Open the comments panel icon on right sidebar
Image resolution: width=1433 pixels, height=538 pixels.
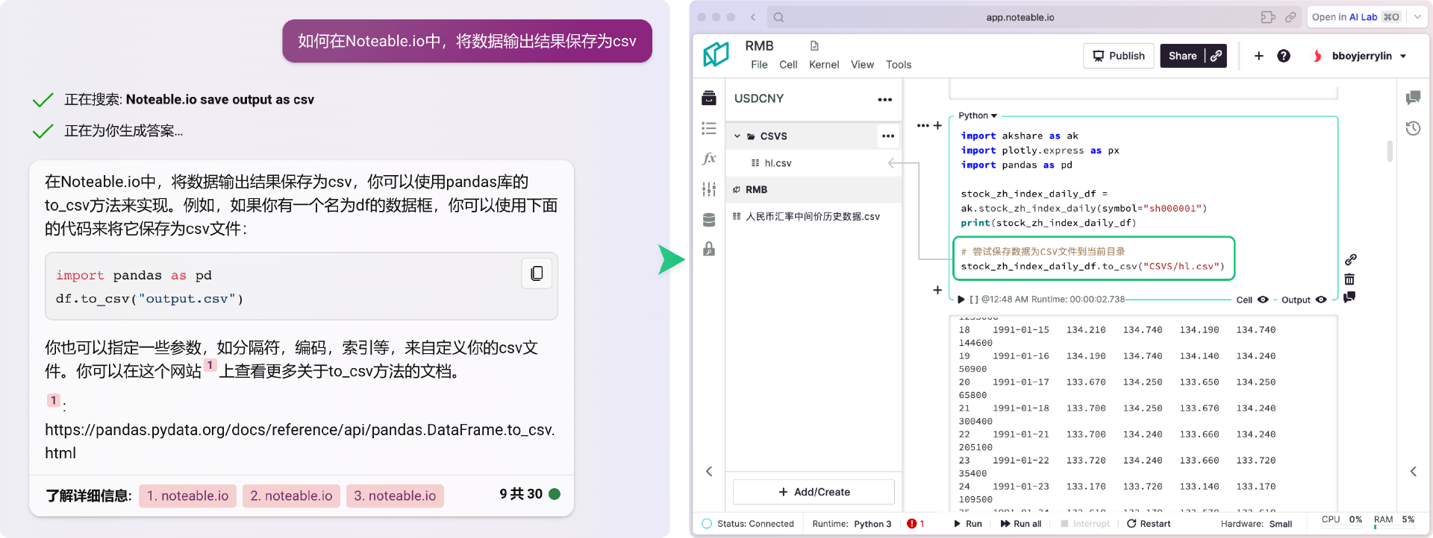[x=1413, y=98]
